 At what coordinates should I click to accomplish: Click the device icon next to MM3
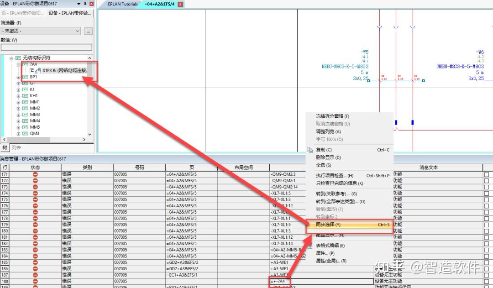point(25,115)
